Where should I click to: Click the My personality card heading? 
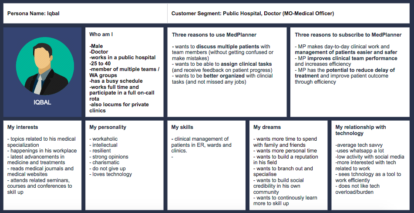pyautogui.click(x=108, y=127)
